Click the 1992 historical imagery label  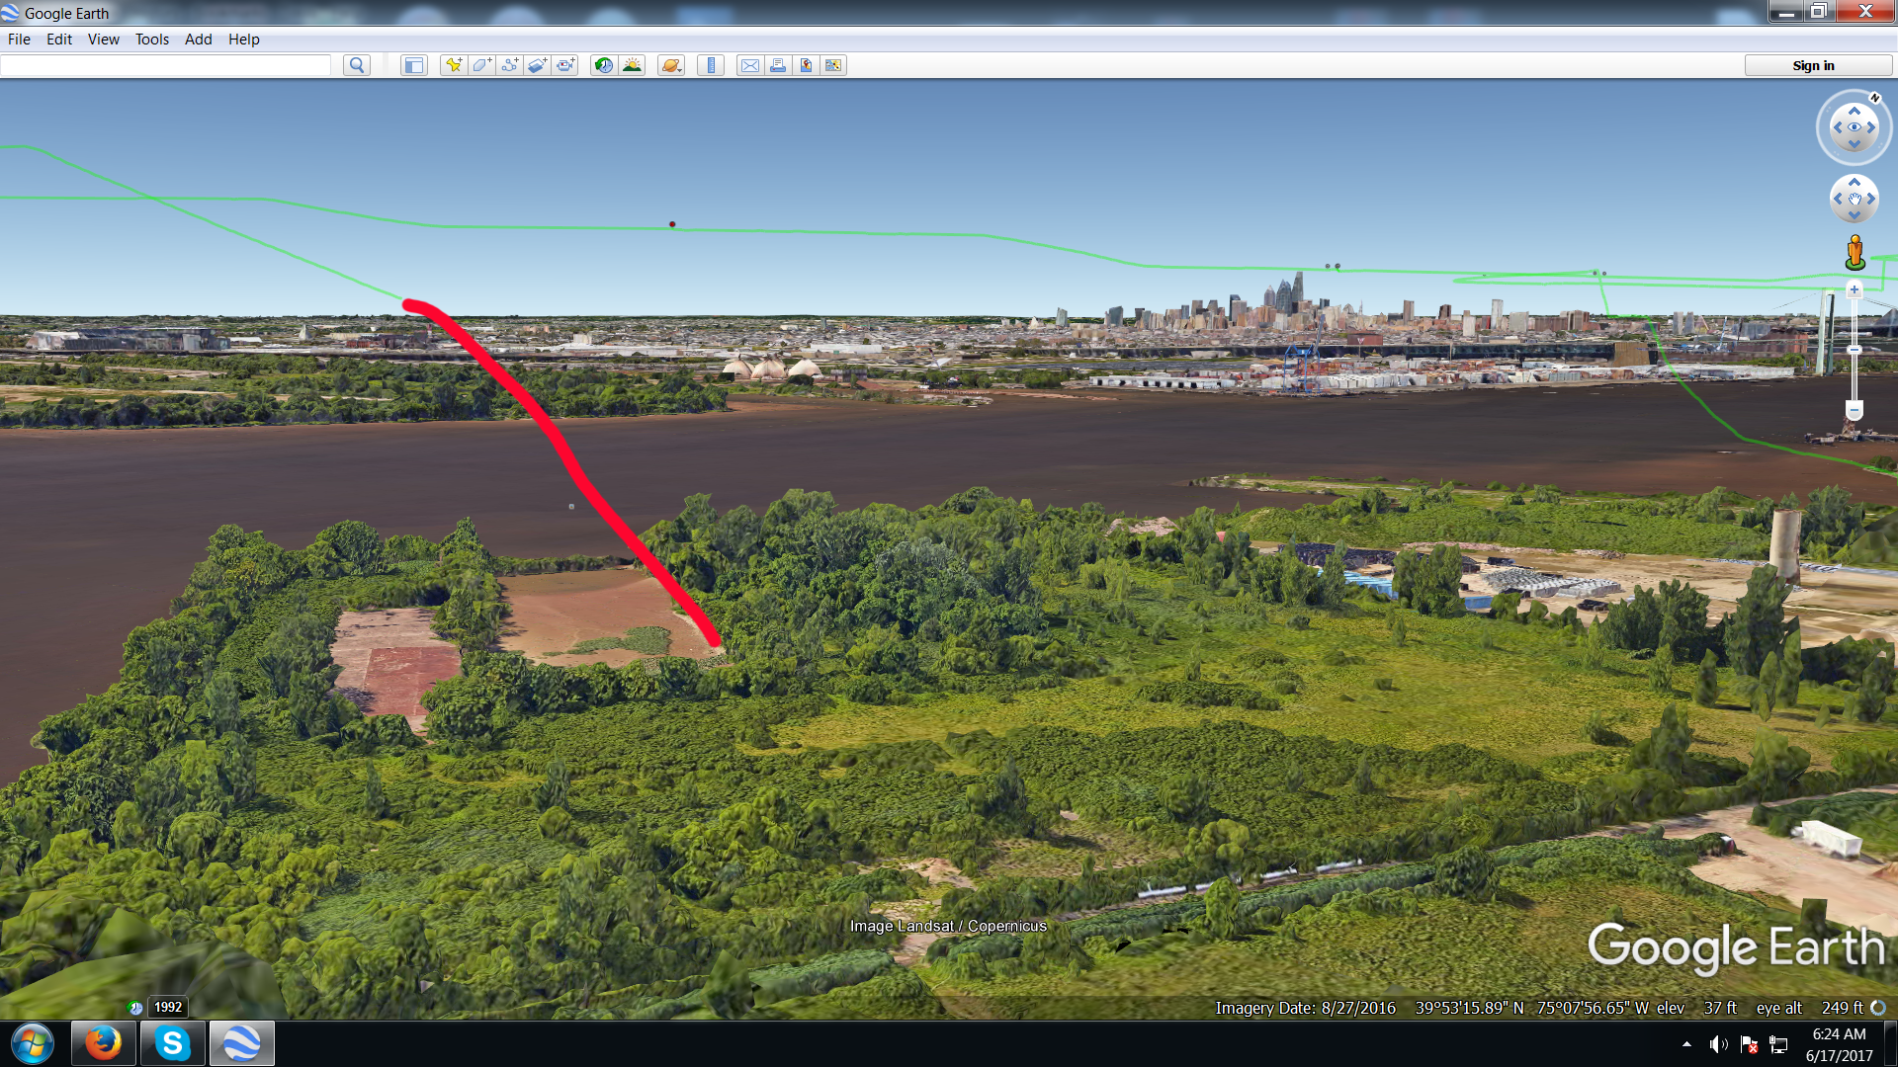click(x=168, y=1007)
